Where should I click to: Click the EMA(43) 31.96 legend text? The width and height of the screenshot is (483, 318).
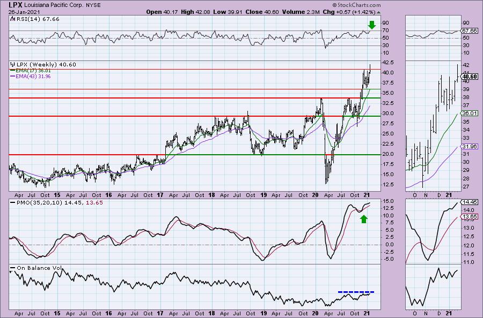click(33, 76)
